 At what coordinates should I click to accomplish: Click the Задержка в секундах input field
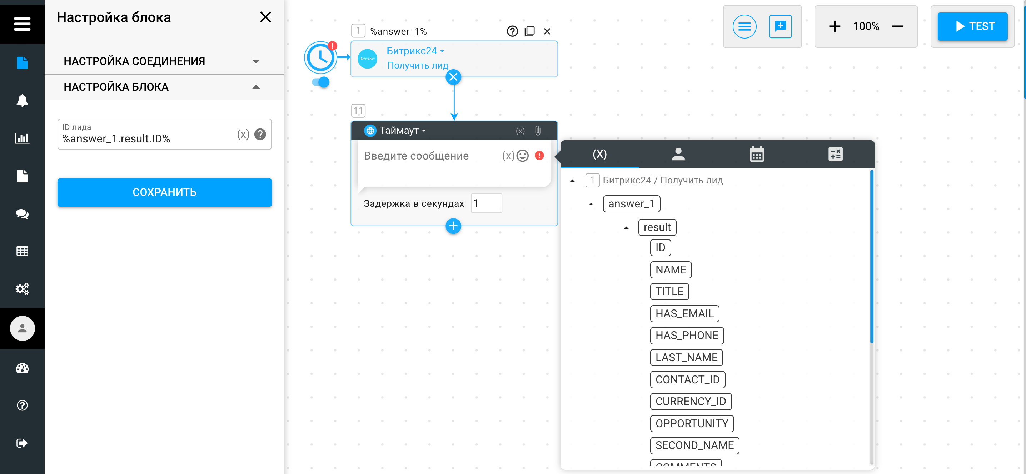coord(486,203)
